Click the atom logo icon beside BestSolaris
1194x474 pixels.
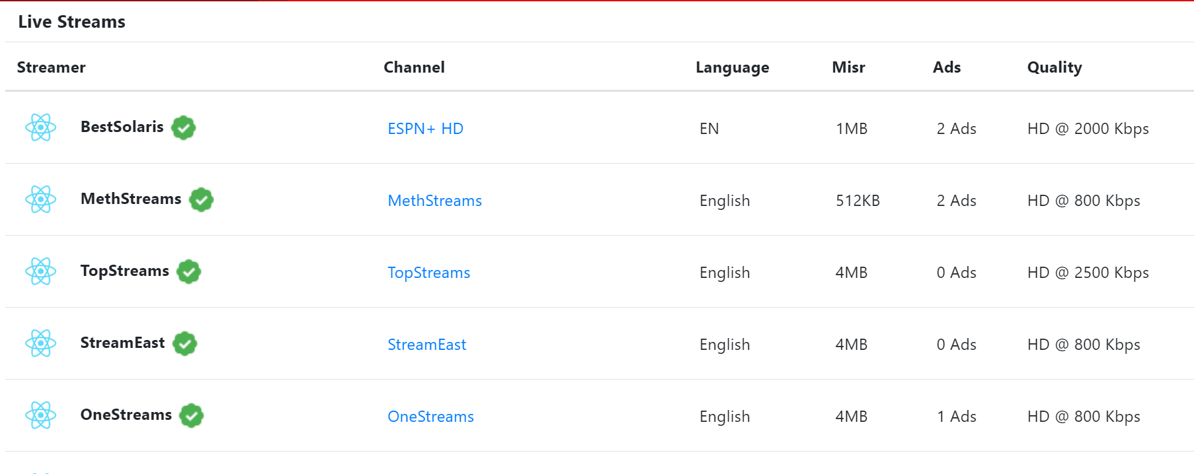[40, 127]
